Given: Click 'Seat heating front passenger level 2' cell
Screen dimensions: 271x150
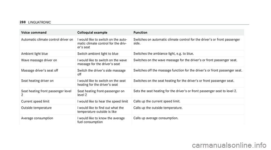Looking at the screenshot, I should 46,93.
